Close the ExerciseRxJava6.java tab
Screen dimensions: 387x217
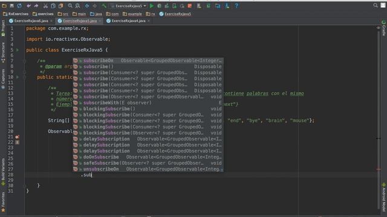(x=51, y=21)
